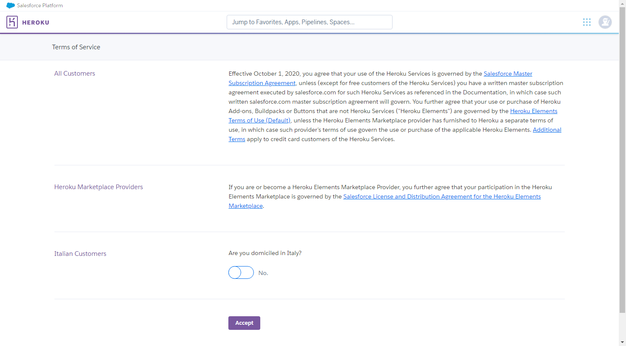This screenshot has height=346, width=626.
Task: Click the Italian Customers section heading
Action: click(80, 254)
